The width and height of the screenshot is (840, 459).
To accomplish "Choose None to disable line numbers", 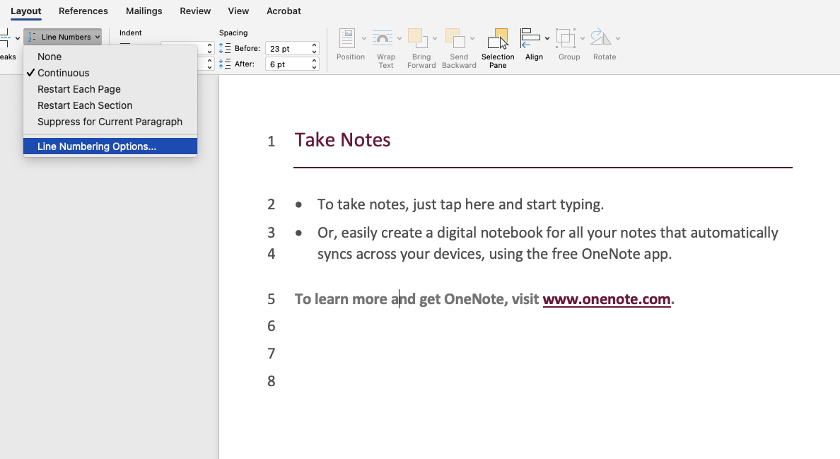I will (49, 57).
